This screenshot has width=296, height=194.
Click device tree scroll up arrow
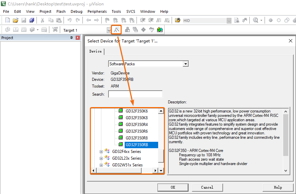161,111
